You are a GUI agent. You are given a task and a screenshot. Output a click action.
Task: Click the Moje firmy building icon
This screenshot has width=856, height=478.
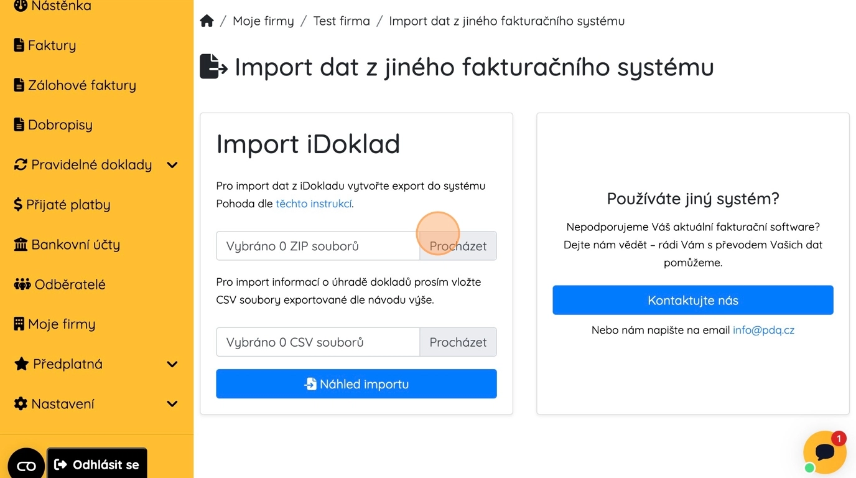19,324
